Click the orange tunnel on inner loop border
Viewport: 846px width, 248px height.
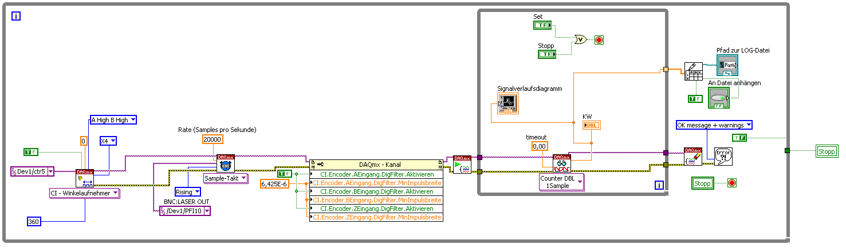point(666,70)
